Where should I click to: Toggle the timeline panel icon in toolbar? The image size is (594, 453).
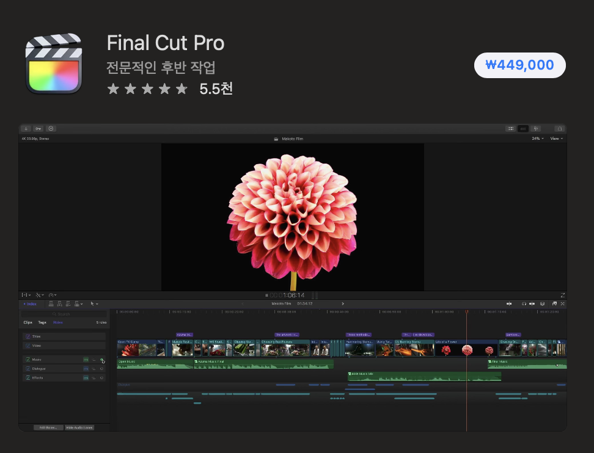tap(522, 129)
